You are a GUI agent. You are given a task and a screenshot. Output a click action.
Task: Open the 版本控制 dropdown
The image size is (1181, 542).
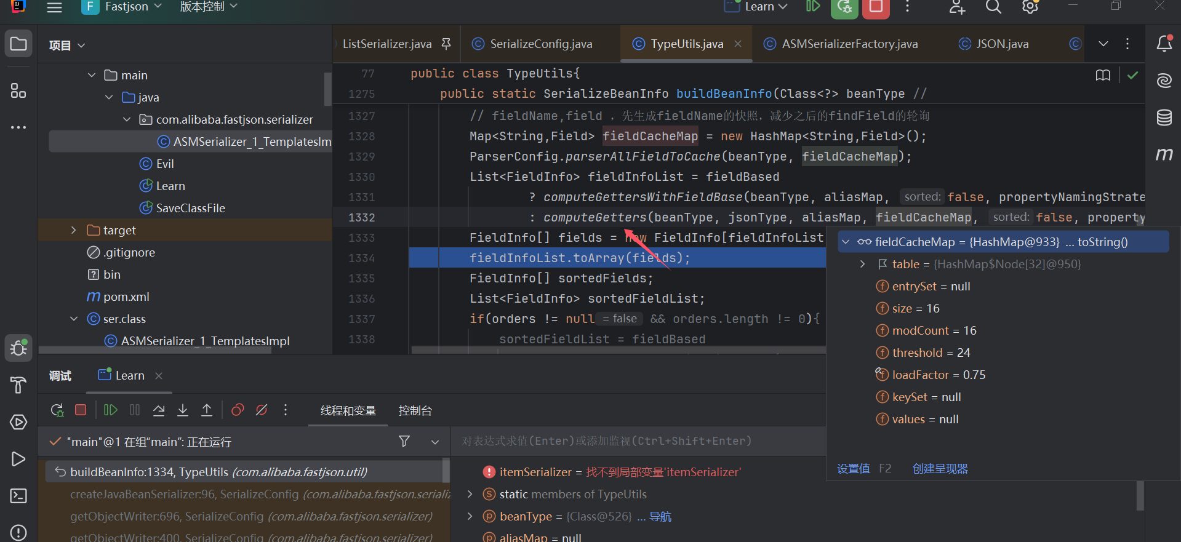point(209,7)
